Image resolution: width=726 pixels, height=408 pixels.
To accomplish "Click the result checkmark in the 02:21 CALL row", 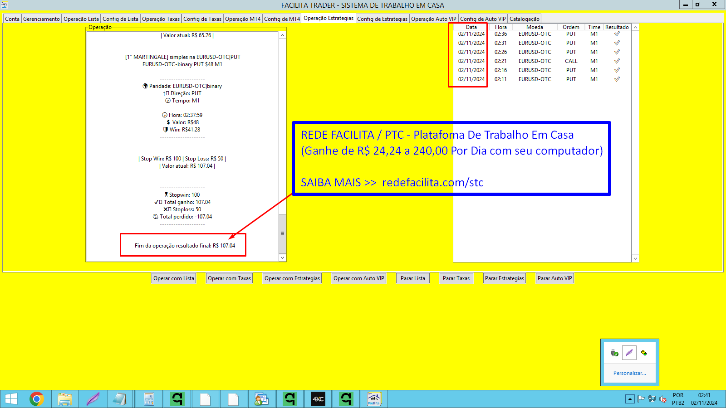I will pos(617,61).
